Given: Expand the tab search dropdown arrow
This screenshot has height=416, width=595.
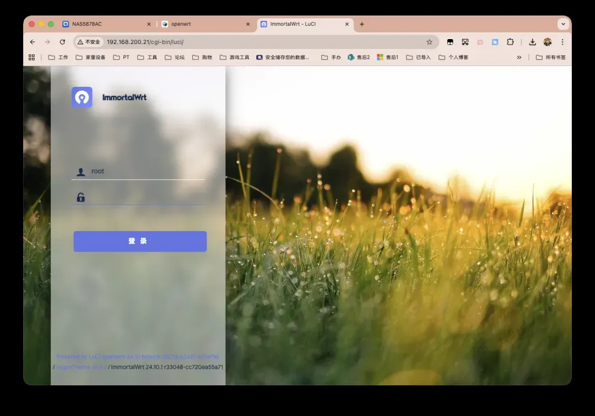Looking at the screenshot, I should tap(562, 24).
